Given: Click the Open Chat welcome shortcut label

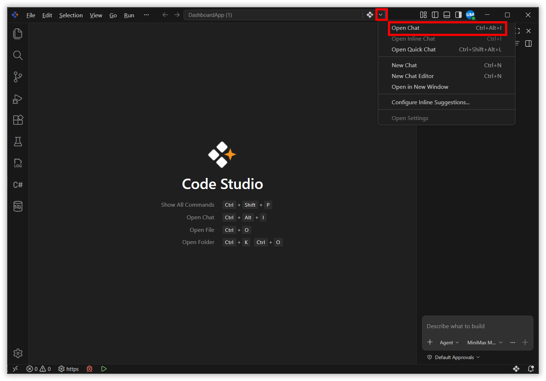Looking at the screenshot, I should tap(200, 217).
